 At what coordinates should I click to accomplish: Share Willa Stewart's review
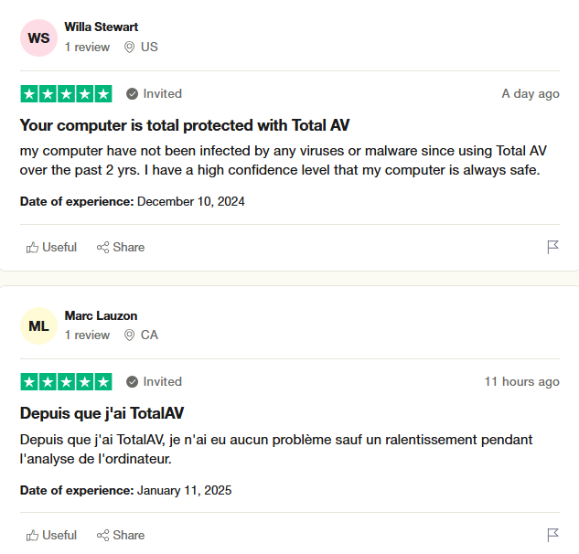click(120, 247)
